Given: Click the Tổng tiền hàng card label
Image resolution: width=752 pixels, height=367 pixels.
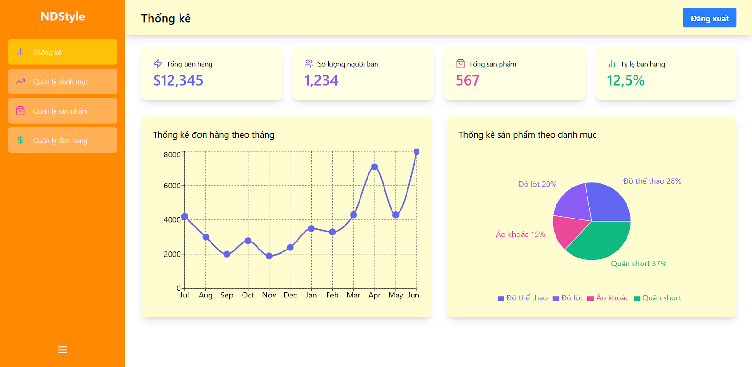Looking at the screenshot, I should (189, 64).
